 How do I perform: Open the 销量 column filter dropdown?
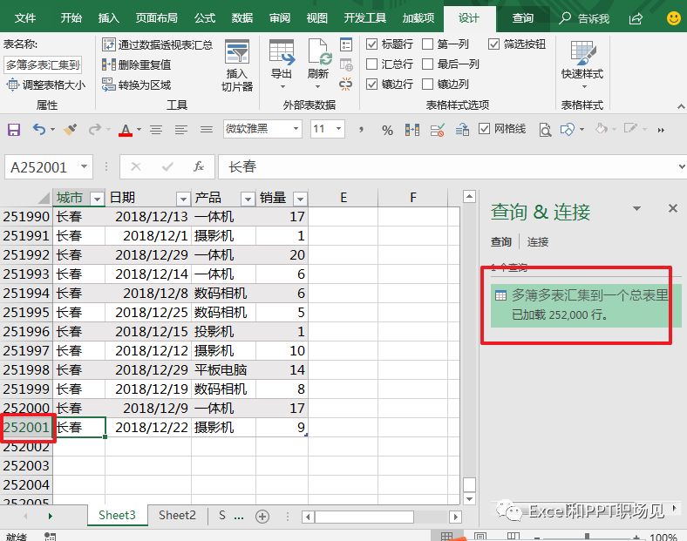pyautogui.click(x=300, y=199)
